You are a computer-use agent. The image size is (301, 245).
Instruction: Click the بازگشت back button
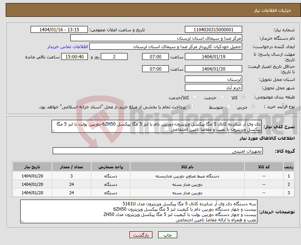(141, 235)
